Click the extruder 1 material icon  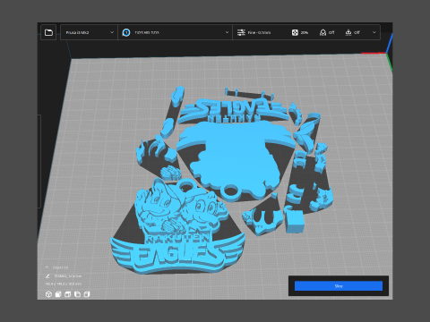coord(126,32)
